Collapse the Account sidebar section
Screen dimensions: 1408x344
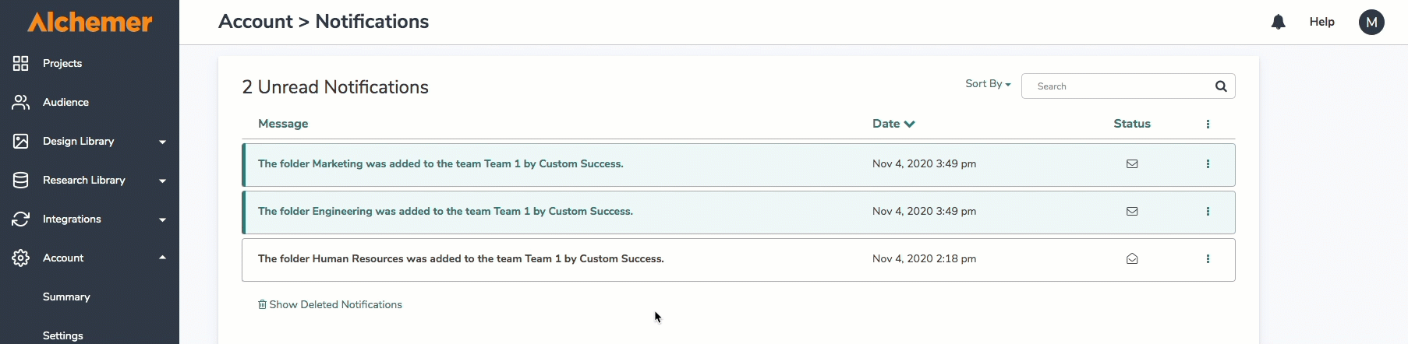162,258
